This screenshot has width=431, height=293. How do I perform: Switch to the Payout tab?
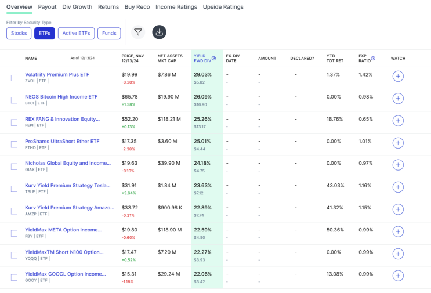pos(47,7)
